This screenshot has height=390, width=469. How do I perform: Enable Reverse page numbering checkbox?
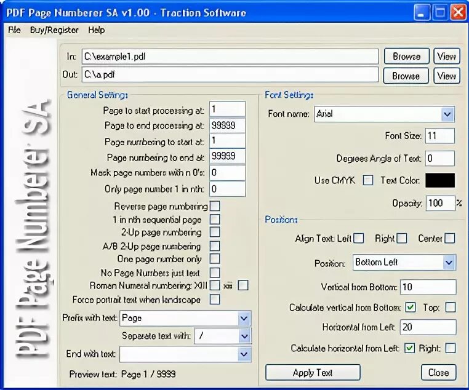(215, 206)
